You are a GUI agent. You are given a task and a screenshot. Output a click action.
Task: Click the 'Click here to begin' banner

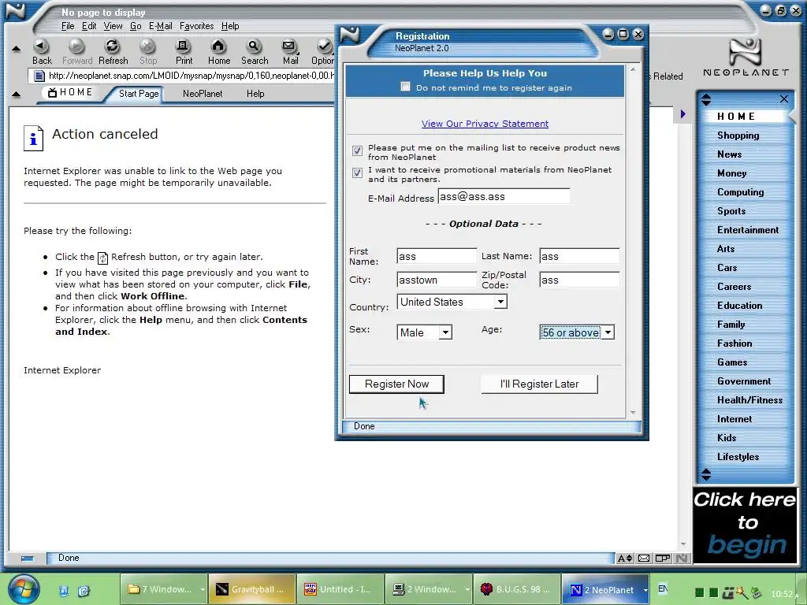click(x=745, y=524)
